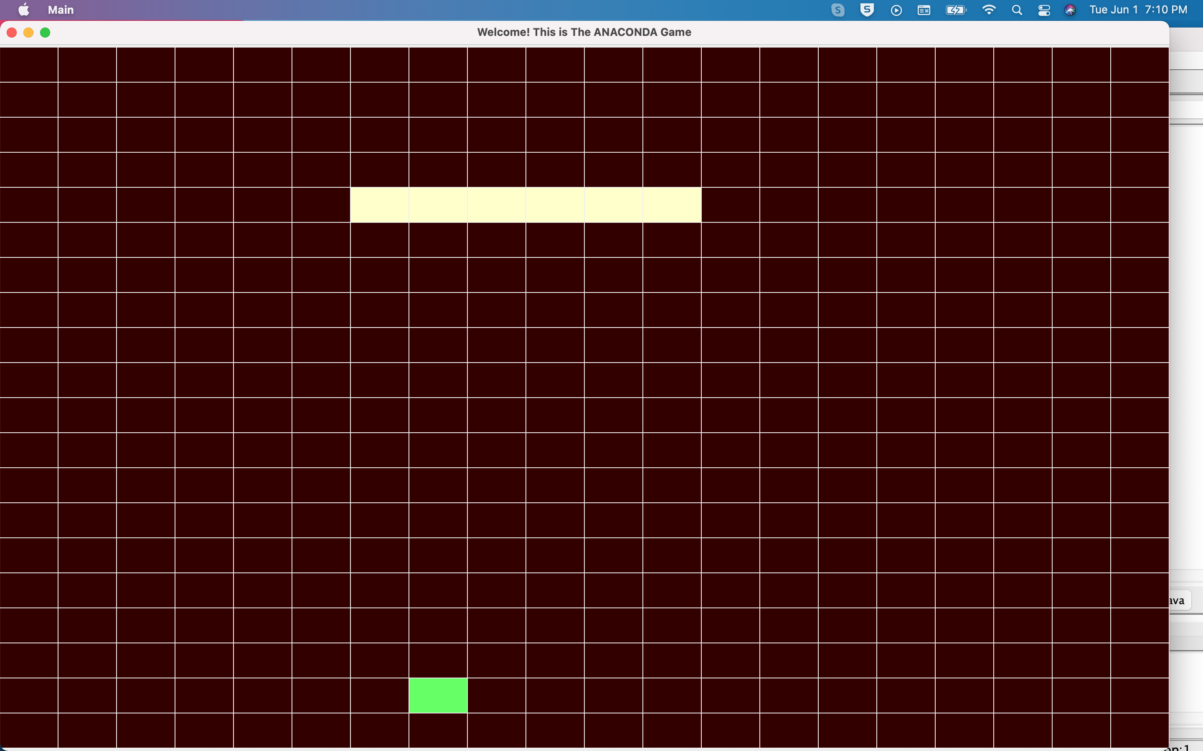This screenshot has height=751, width=1203.
Task: Close the ANACONDA Game window
Action: 12,32
